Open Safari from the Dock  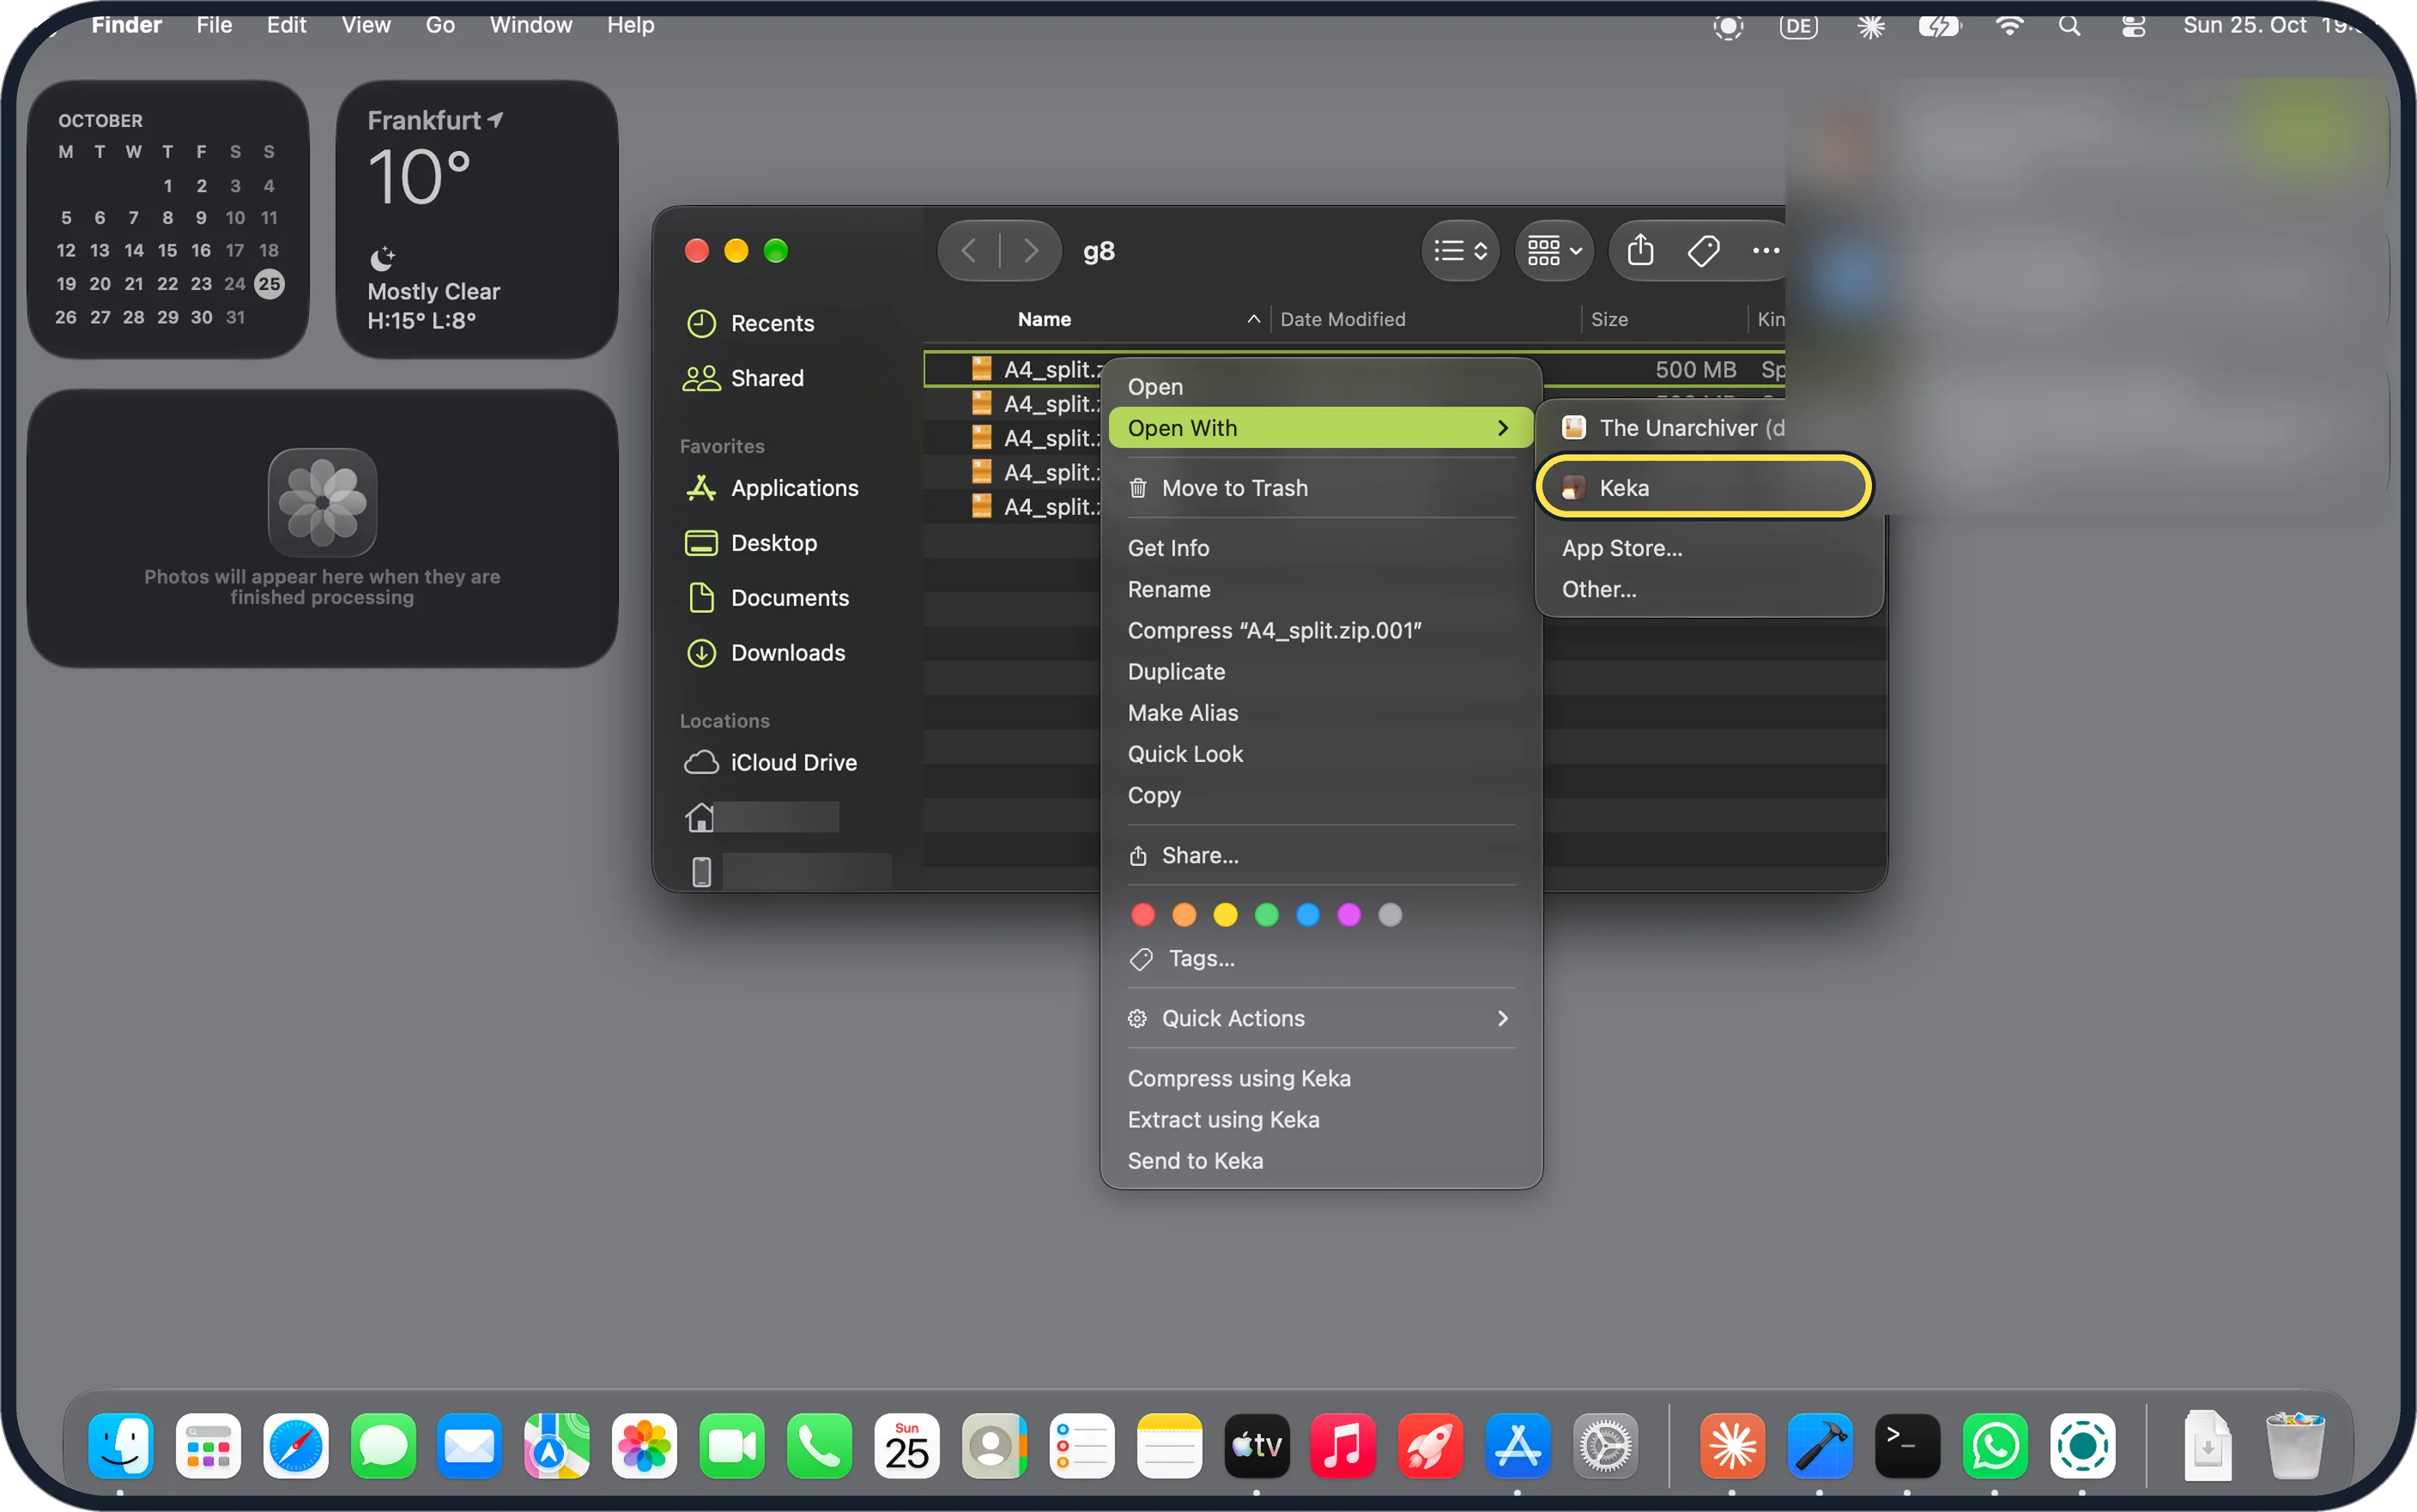click(x=295, y=1445)
